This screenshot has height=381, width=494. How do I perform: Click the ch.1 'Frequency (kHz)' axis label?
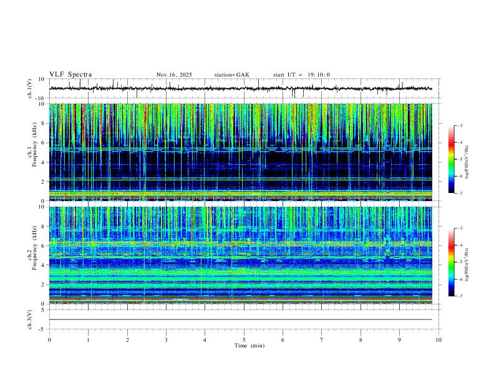pyautogui.click(x=34, y=144)
